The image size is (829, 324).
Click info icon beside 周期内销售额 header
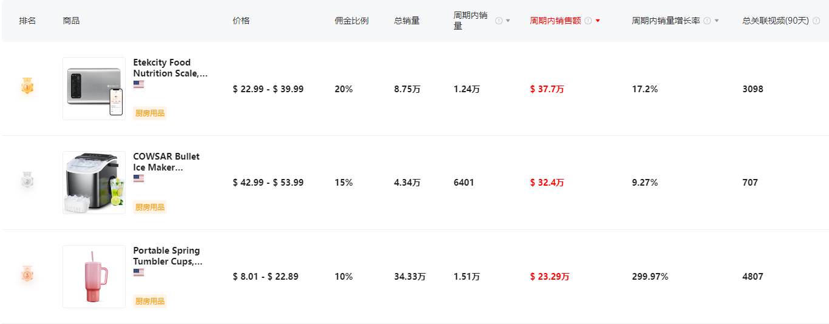588,21
